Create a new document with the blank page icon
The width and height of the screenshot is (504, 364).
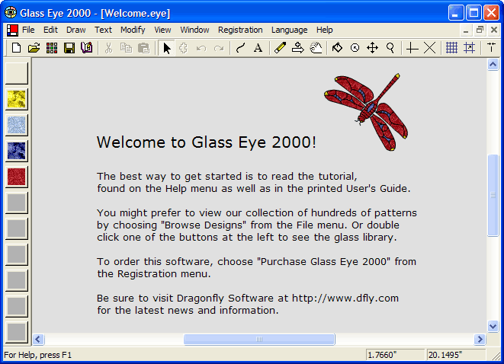[x=16, y=48]
